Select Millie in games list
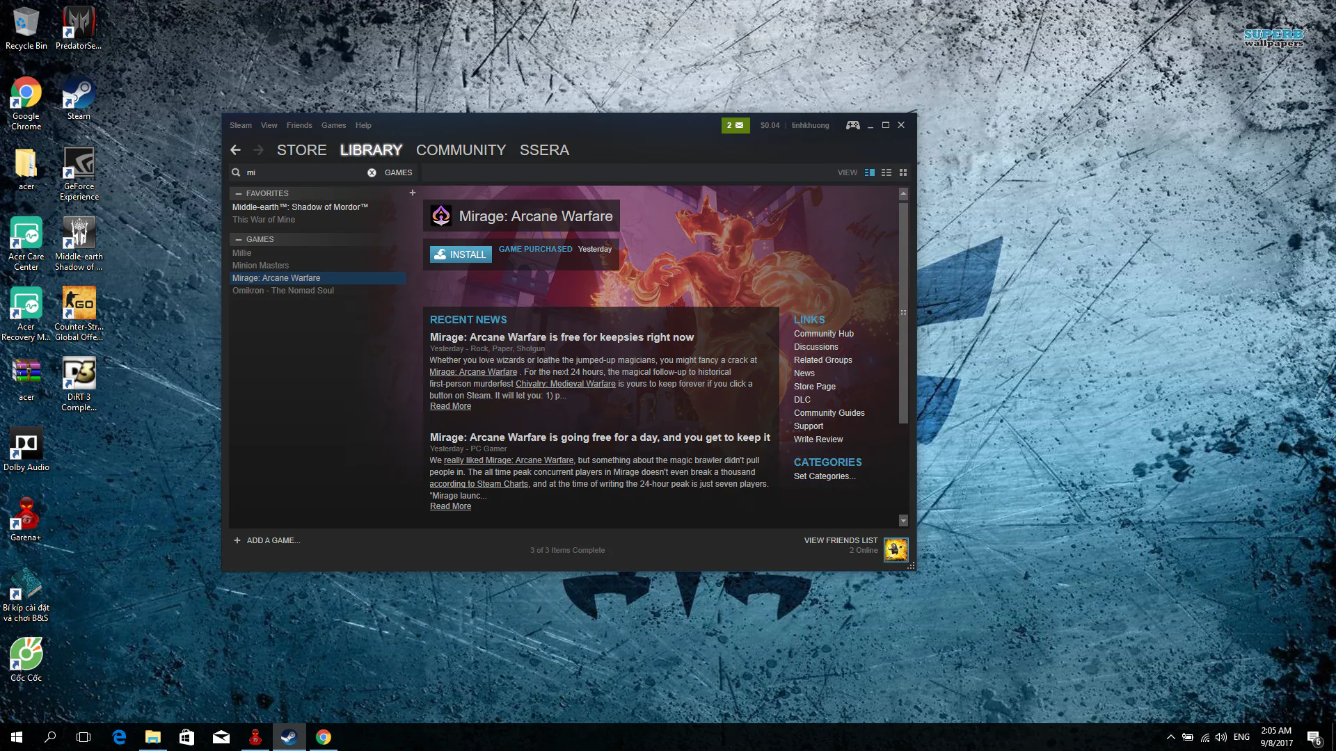 (242, 253)
